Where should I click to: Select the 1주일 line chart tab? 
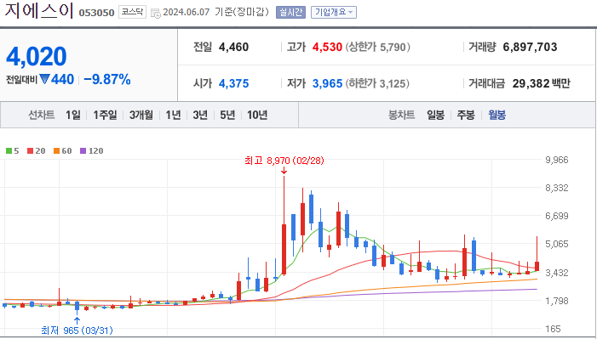coord(105,115)
